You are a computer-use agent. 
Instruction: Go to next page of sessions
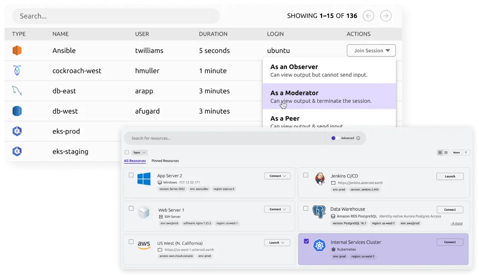pyautogui.click(x=385, y=16)
